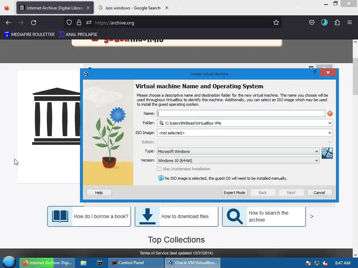Click the muted volume tray icon
The width and height of the screenshot is (358, 268).
tap(325, 263)
